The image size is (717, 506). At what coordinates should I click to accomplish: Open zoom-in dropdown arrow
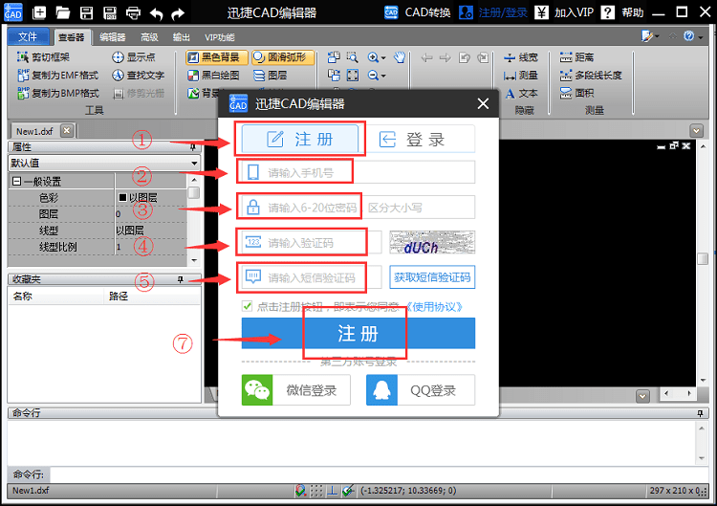(x=383, y=58)
